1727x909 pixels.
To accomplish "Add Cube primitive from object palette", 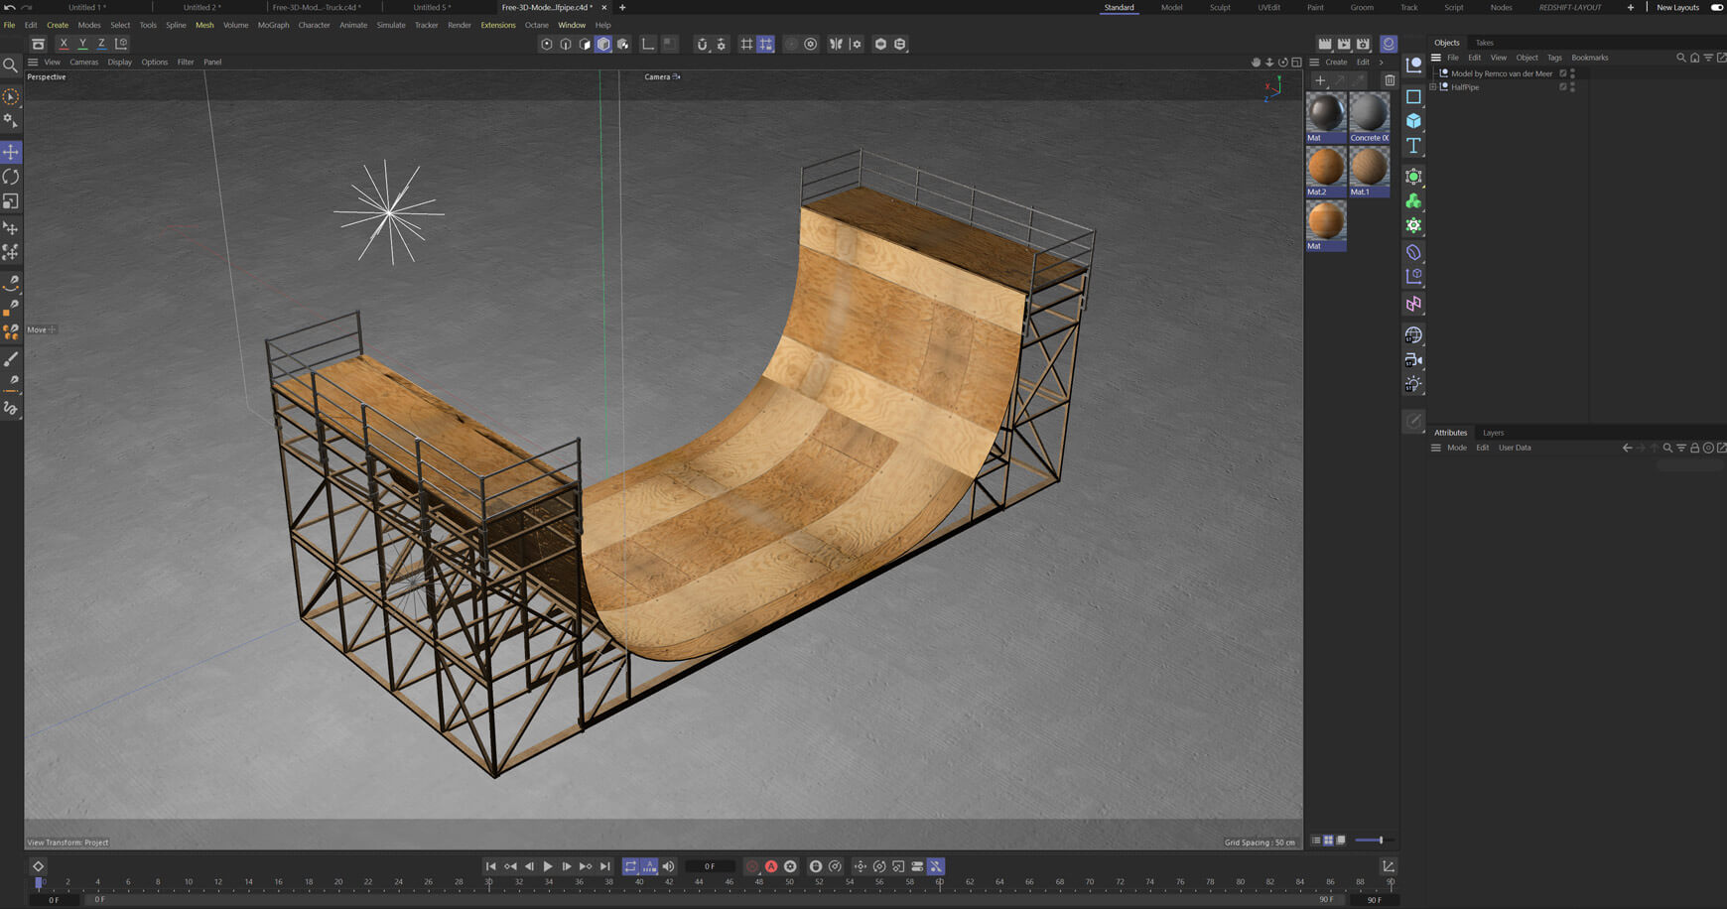I will pos(1413,121).
